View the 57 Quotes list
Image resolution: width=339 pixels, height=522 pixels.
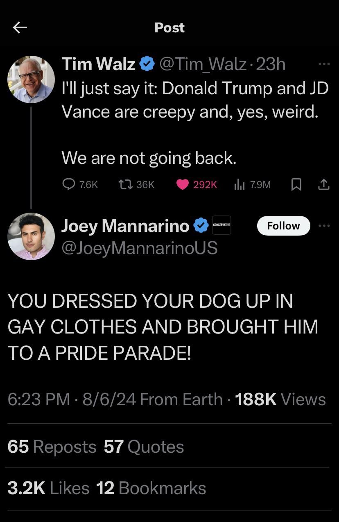pos(144,446)
